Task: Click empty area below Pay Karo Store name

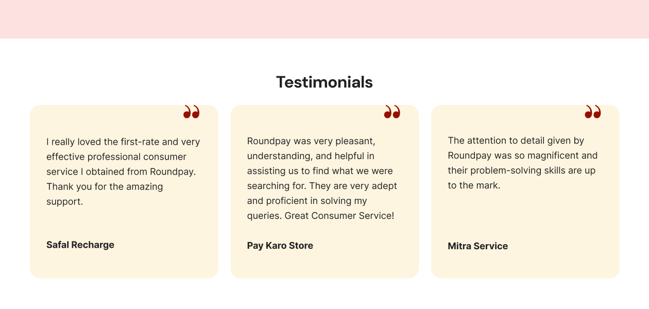Action: point(324,265)
